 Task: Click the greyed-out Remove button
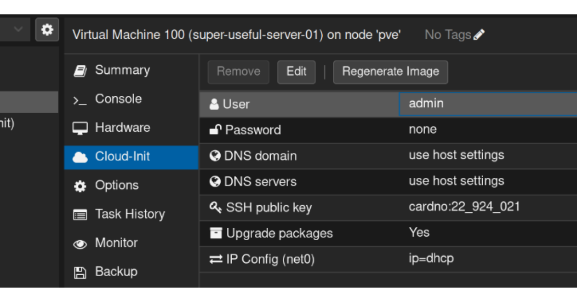pos(238,72)
